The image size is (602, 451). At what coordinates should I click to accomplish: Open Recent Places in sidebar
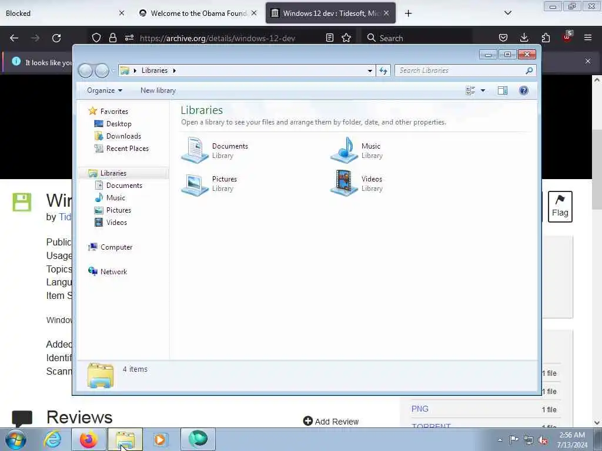coord(127,149)
